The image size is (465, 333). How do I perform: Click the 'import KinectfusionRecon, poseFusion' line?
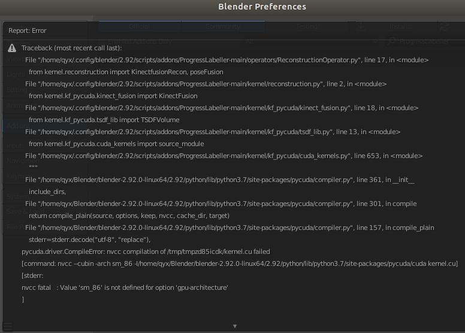point(126,72)
